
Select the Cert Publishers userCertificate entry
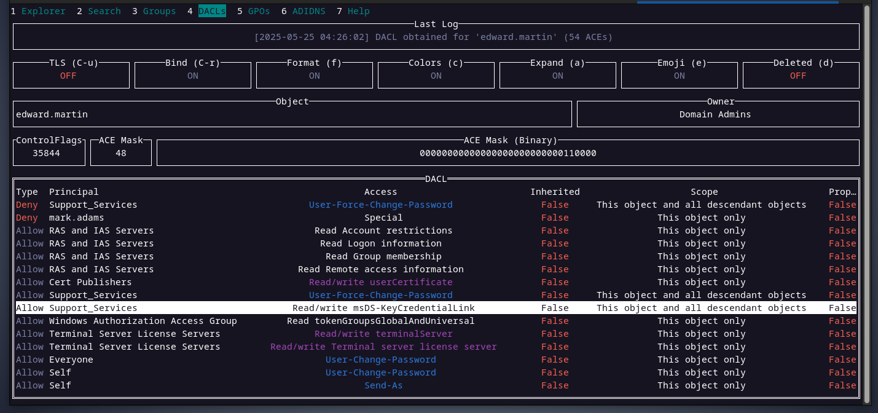pos(380,282)
